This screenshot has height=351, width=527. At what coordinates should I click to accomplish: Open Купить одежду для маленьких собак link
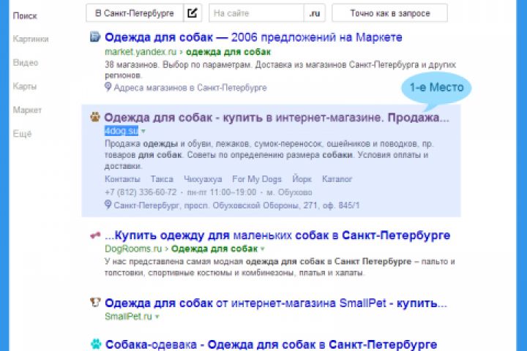point(277,235)
